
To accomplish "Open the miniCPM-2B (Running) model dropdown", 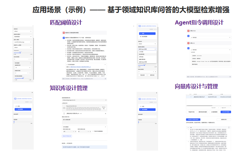I will point(23,41).
